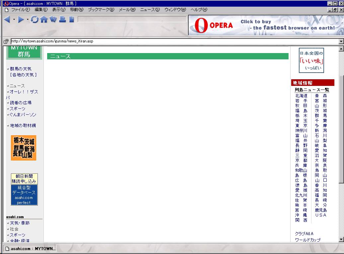This screenshot has width=344, height=254.
Task: Click the security lock icon beside address
Action: (x=6, y=41)
